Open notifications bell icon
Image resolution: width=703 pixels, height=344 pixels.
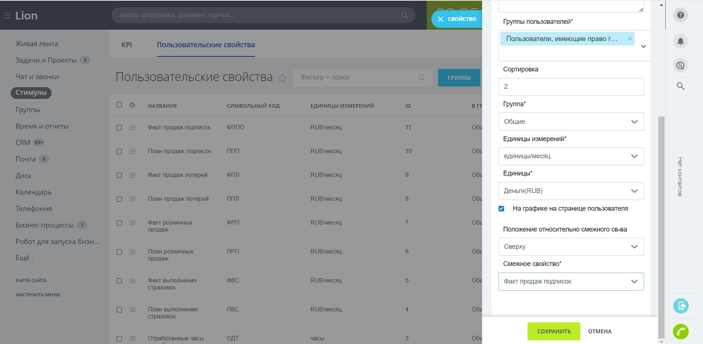tap(680, 41)
